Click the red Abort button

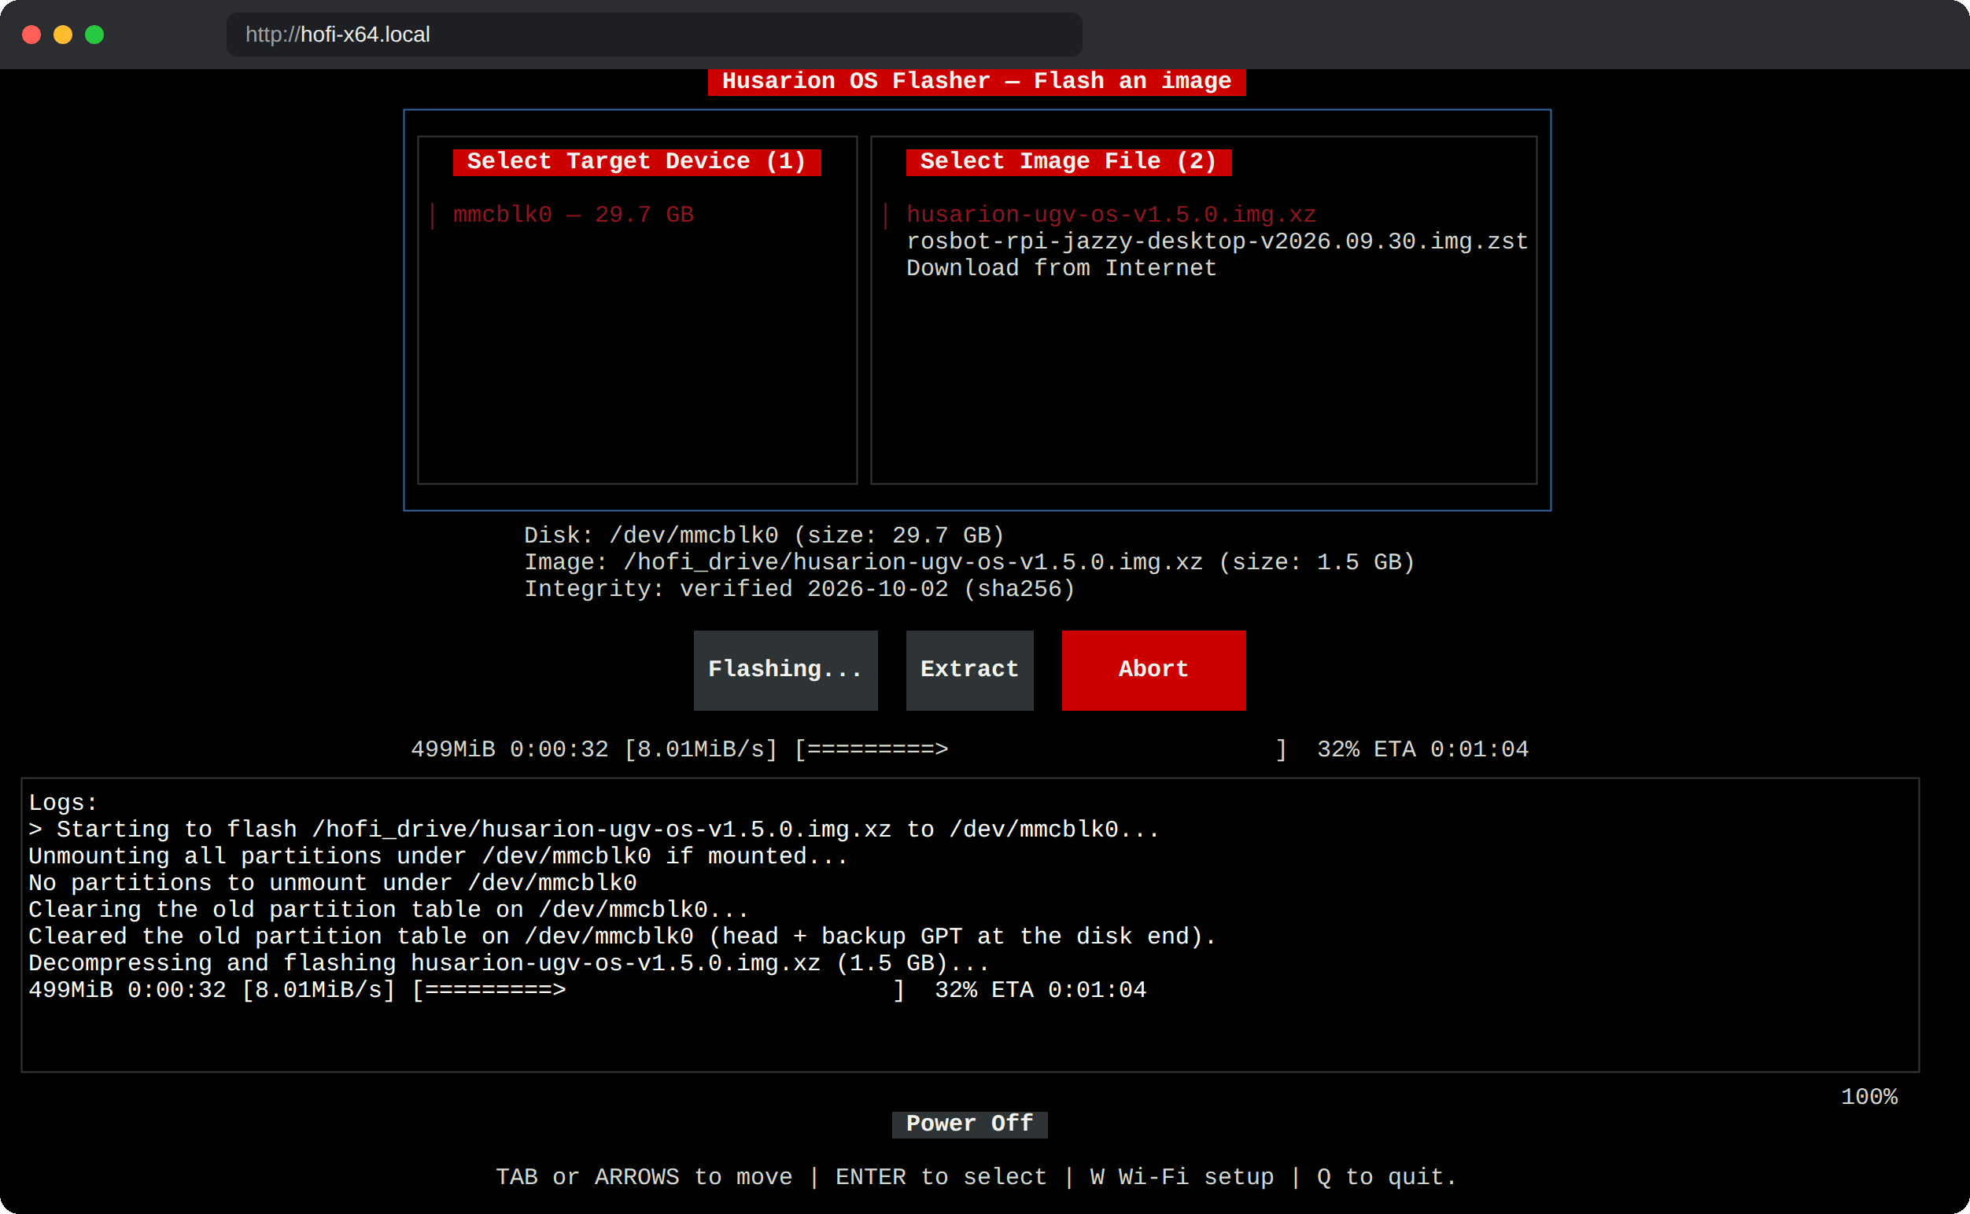pyautogui.click(x=1153, y=670)
